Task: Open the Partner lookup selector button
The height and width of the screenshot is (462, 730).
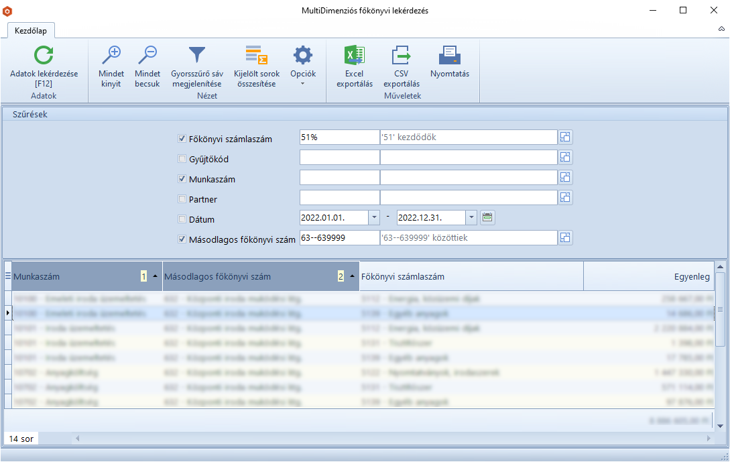Action: pos(565,197)
